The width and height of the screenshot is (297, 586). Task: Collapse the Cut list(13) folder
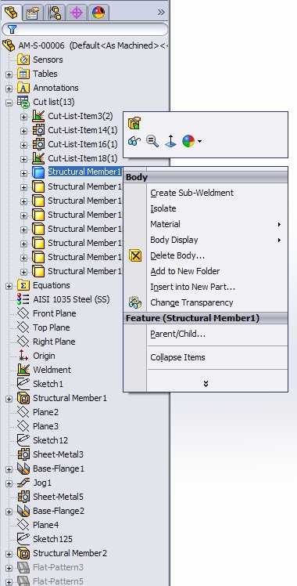click(9, 103)
